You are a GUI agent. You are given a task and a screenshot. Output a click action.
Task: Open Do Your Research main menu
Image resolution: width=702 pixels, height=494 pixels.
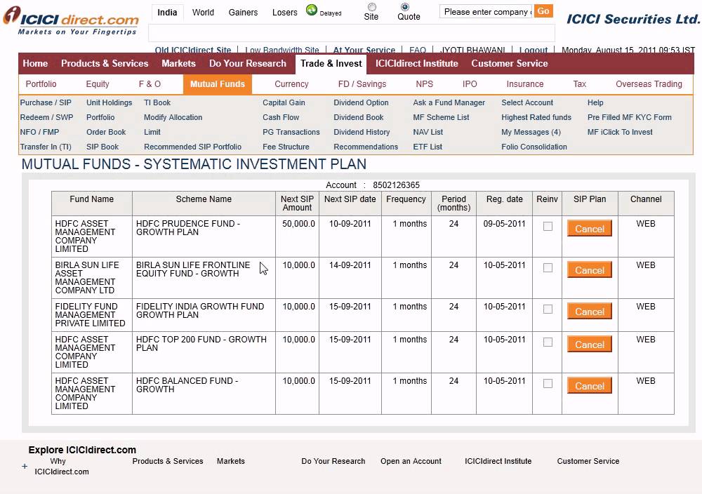[248, 64]
